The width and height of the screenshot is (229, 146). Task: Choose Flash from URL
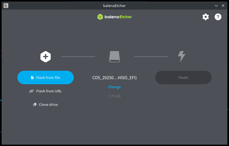(x=46, y=91)
